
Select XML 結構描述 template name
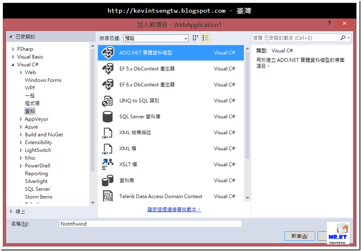(135, 133)
